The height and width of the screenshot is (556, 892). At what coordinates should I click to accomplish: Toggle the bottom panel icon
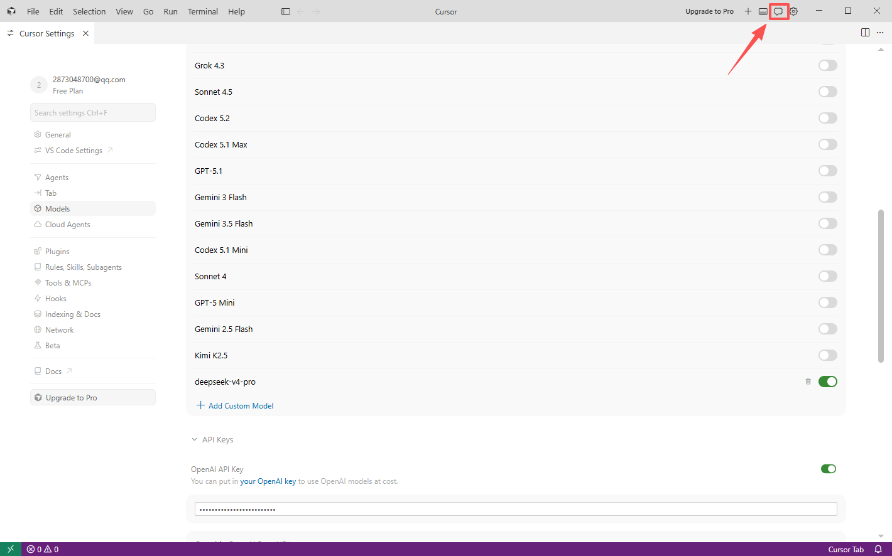(x=763, y=11)
